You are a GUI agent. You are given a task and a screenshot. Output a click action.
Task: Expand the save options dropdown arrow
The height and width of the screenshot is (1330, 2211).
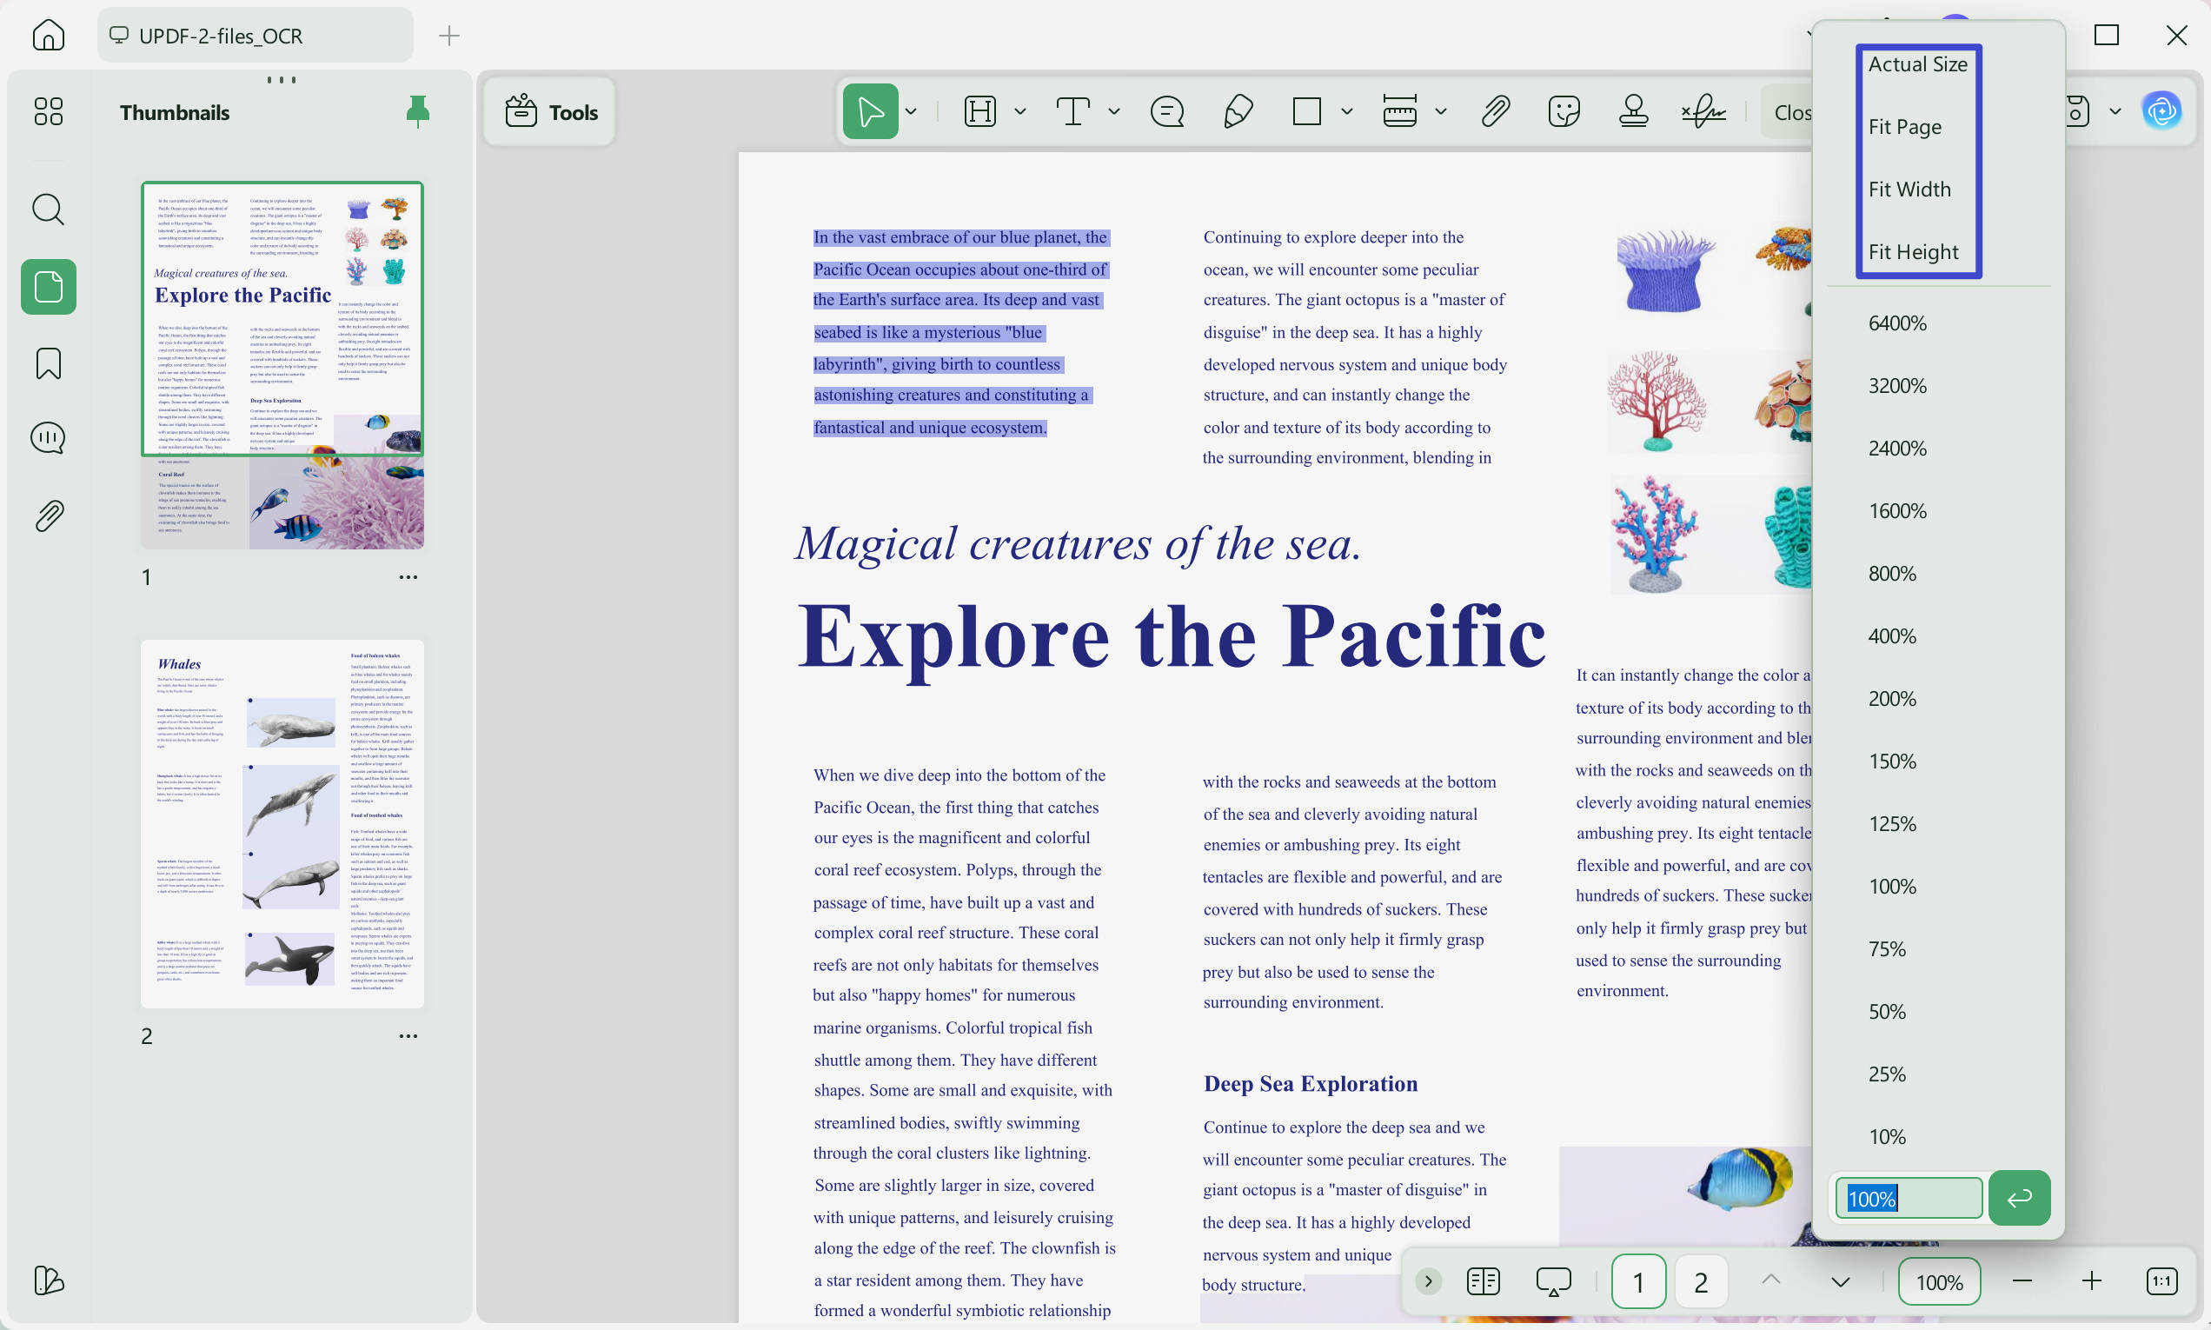2115,112
